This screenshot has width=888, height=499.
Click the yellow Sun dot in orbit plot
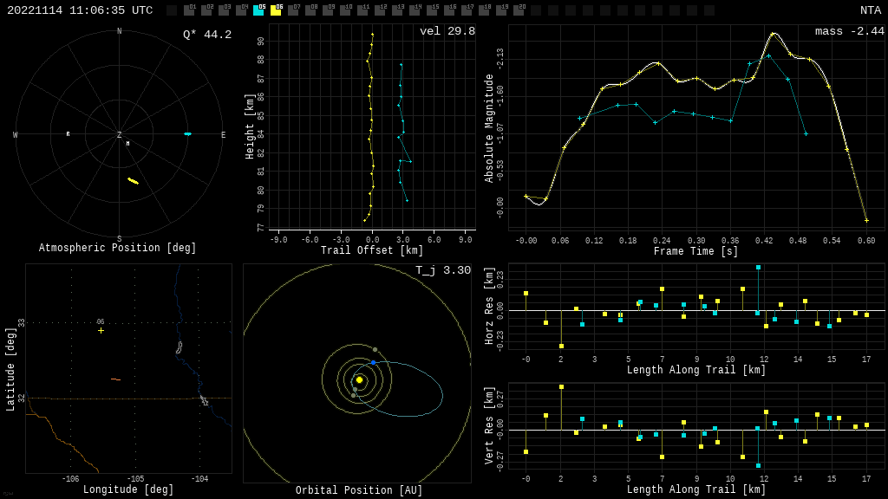(x=359, y=379)
